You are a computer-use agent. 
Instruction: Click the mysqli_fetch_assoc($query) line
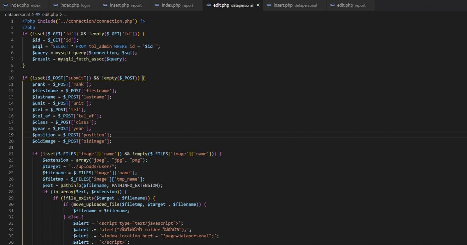[x=80, y=59]
